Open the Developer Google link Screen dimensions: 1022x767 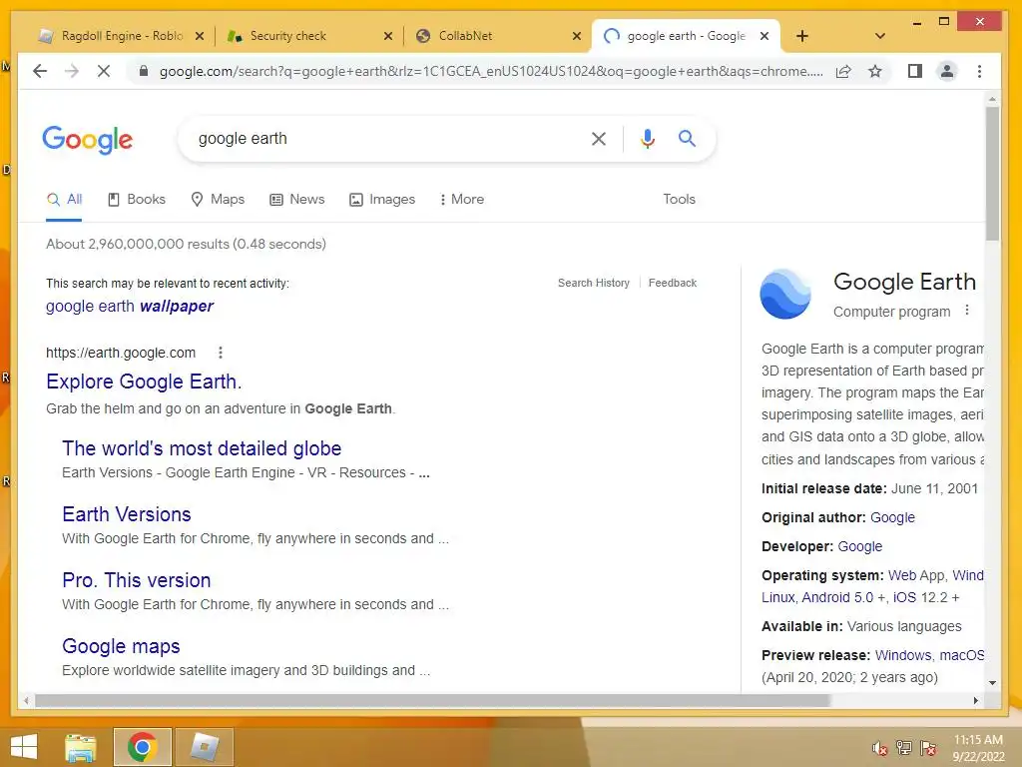point(859,546)
